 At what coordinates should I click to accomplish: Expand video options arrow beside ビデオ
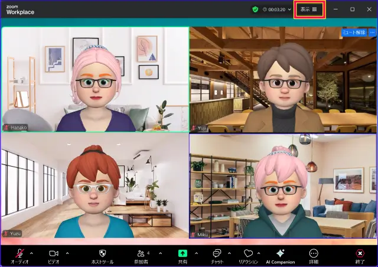click(x=67, y=252)
